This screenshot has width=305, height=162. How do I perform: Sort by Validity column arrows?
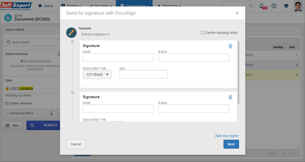tap(286, 47)
